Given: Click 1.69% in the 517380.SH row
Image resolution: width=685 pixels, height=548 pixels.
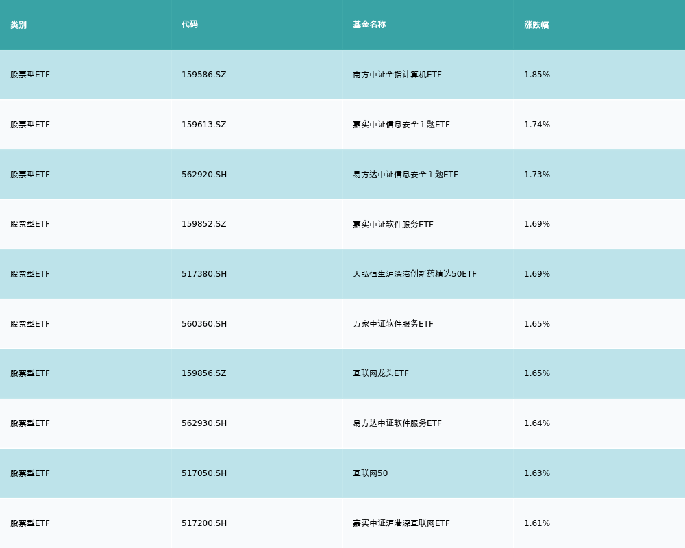Looking at the screenshot, I should (537, 274).
